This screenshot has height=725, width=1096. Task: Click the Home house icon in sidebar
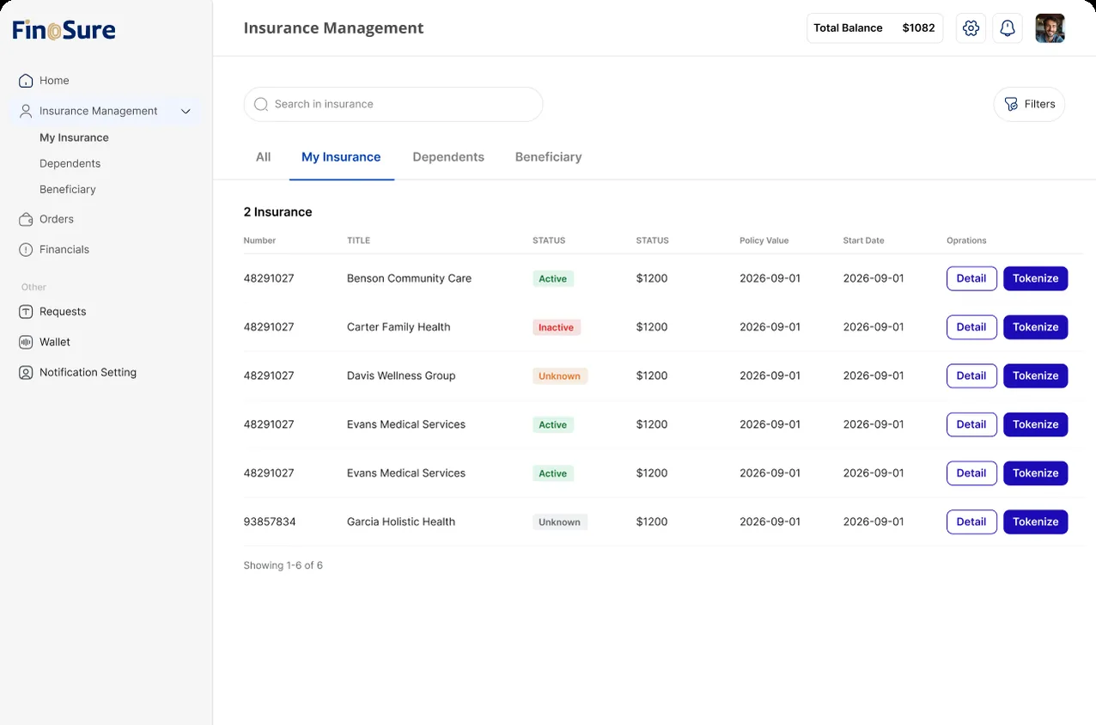point(26,81)
